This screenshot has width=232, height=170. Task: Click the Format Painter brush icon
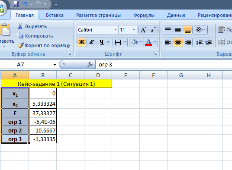tap(20, 45)
